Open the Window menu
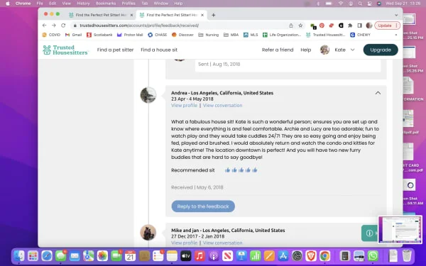This screenshot has width=426, height=266. (x=161, y=4)
